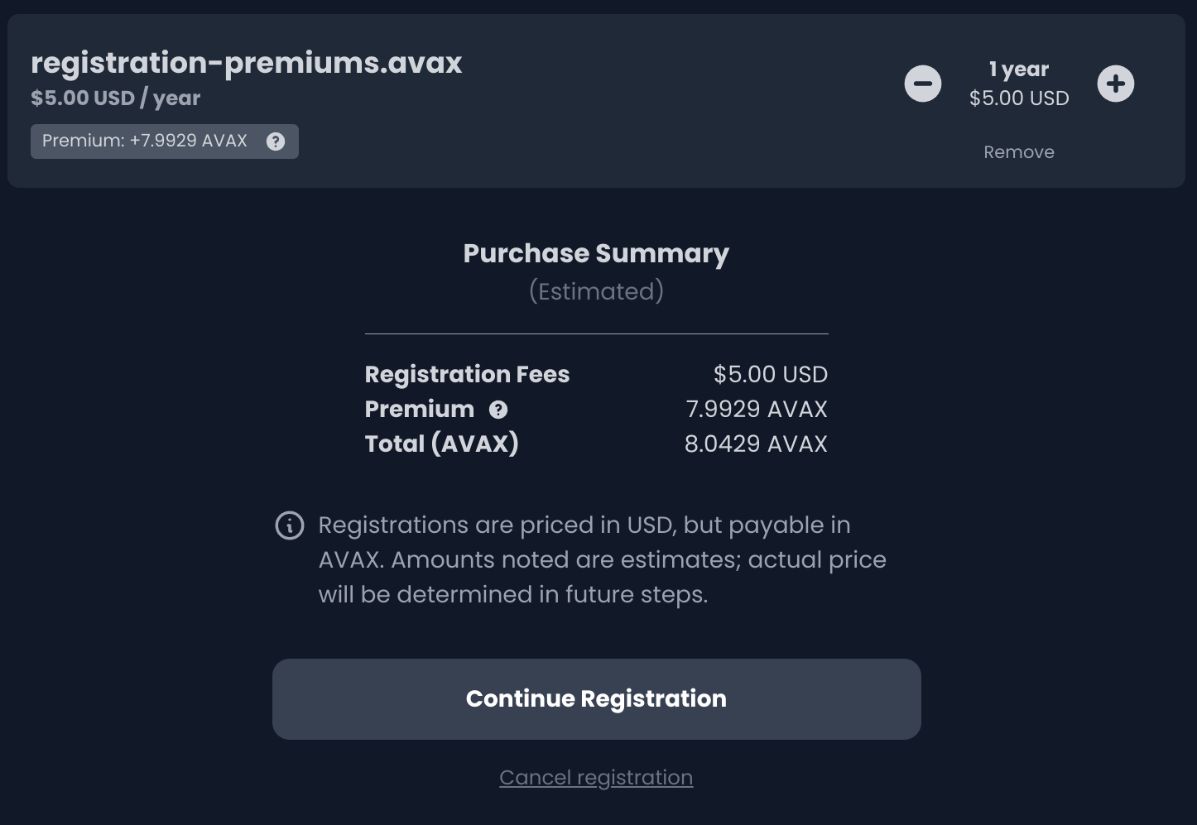Click the info circle beside pricing note
Image resolution: width=1197 pixels, height=825 pixels.
coord(290,525)
